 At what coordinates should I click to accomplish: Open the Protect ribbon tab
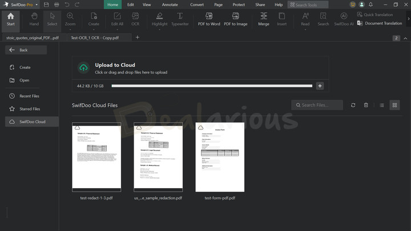click(239, 5)
